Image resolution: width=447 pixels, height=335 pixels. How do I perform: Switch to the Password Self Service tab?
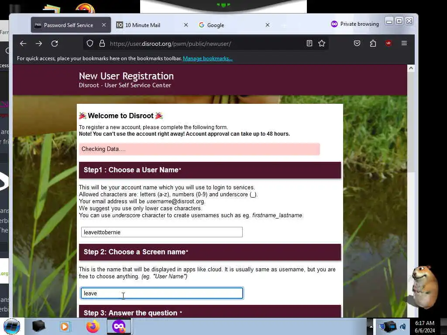pos(71,25)
